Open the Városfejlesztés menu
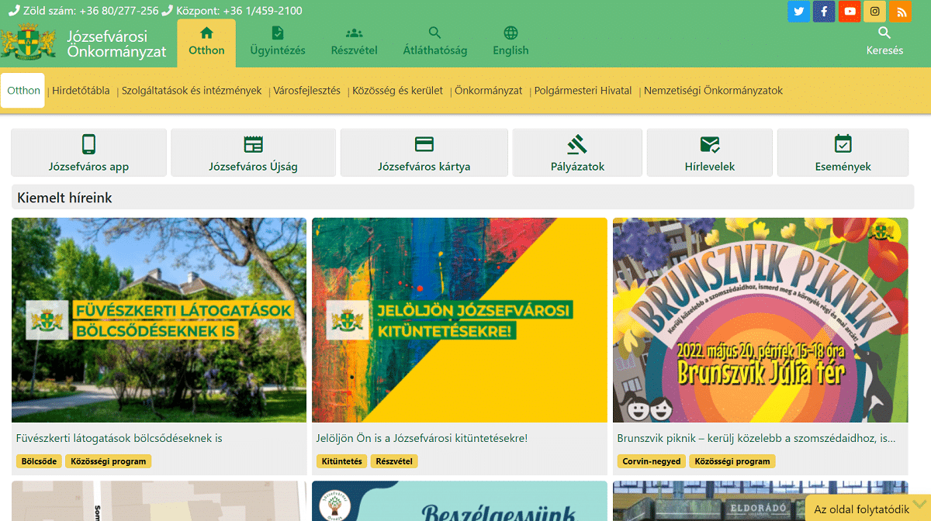 (306, 91)
